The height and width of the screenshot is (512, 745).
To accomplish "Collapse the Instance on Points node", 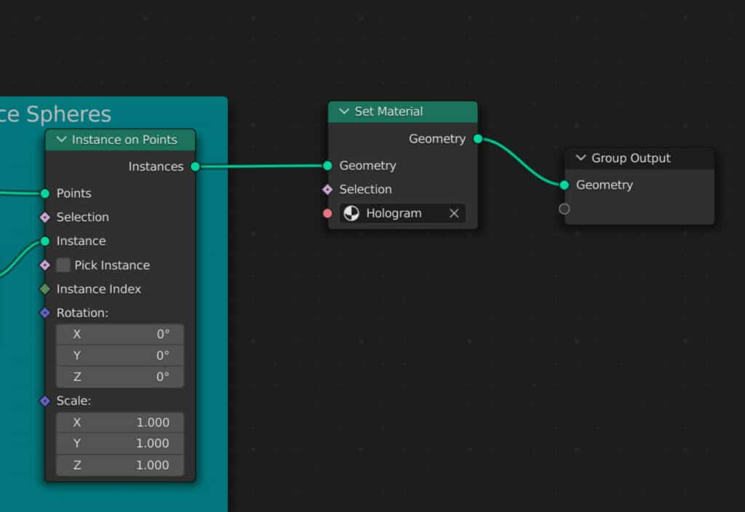I will (61, 139).
